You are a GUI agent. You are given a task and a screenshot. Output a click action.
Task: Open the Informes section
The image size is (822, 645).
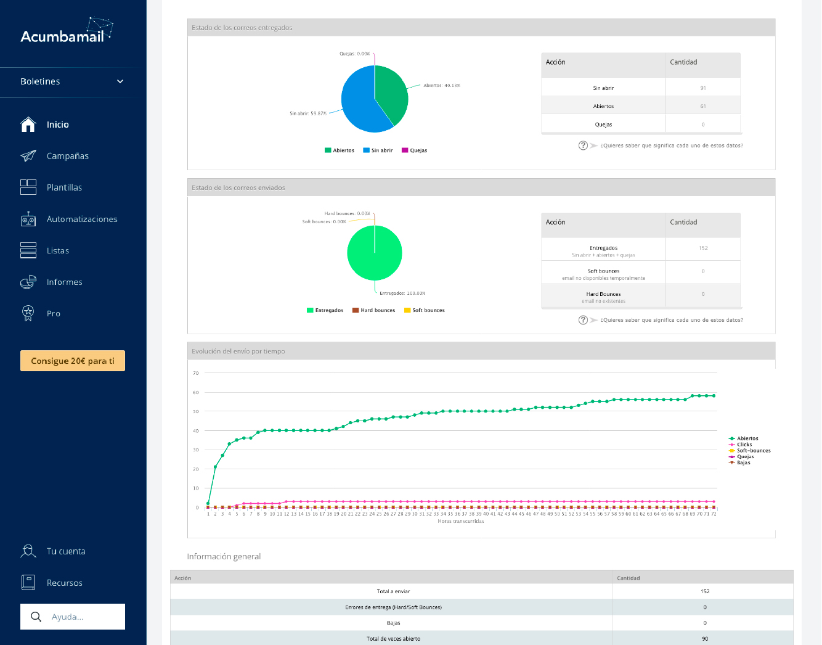coord(65,282)
